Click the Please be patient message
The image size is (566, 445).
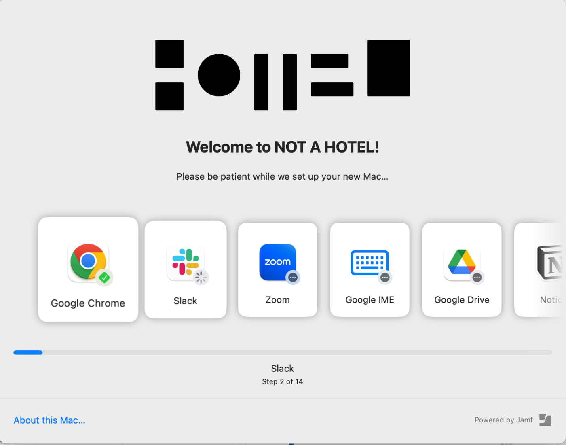(282, 176)
